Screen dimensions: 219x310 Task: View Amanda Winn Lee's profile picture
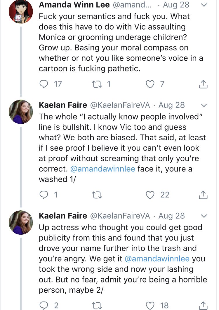point(21,11)
